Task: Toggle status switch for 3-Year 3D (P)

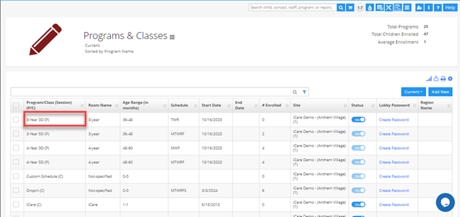Action: point(358,119)
